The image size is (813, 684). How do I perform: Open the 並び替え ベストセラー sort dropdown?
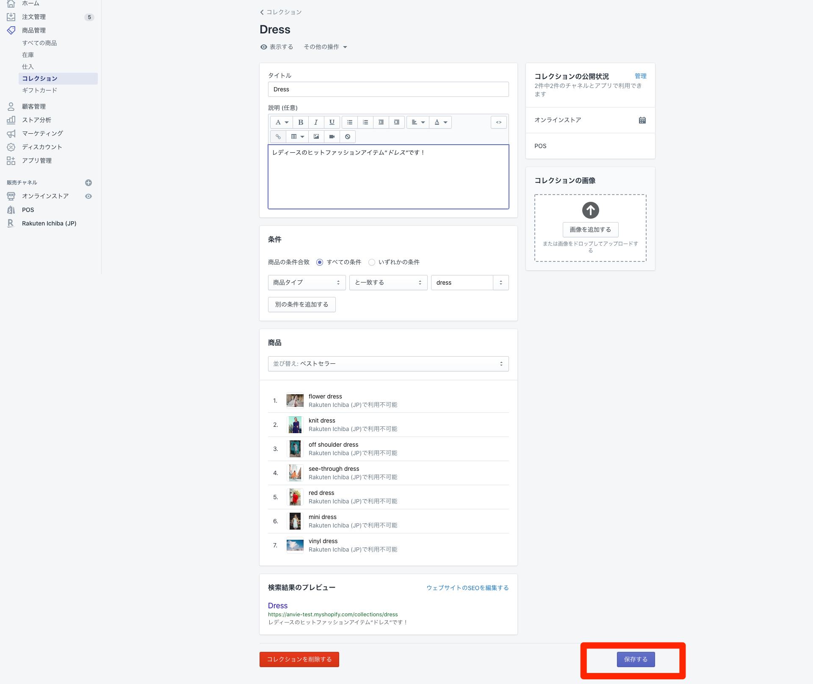click(x=388, y=364)
